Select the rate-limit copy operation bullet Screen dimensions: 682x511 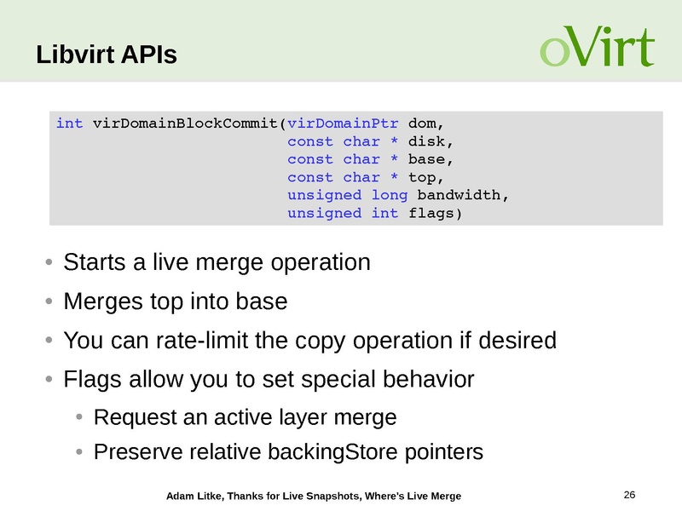tap(310, 342)
